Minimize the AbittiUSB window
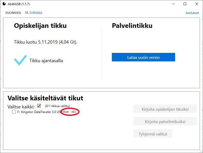203x153 pixels. (173, 4)
